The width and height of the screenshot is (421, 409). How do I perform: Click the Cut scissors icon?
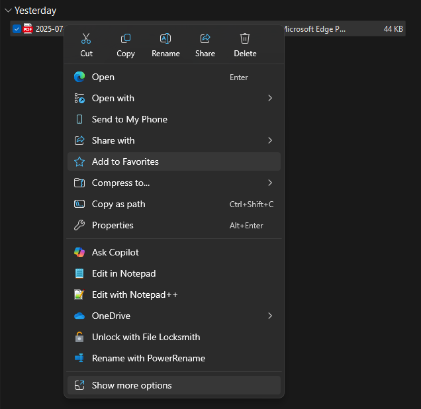point(86,38)
